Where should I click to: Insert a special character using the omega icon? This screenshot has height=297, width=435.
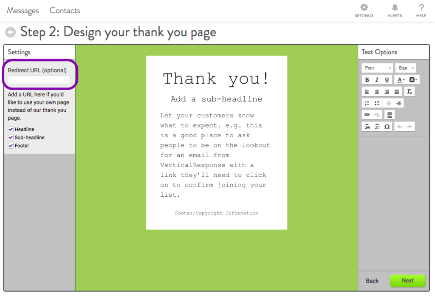coord(387,126)
